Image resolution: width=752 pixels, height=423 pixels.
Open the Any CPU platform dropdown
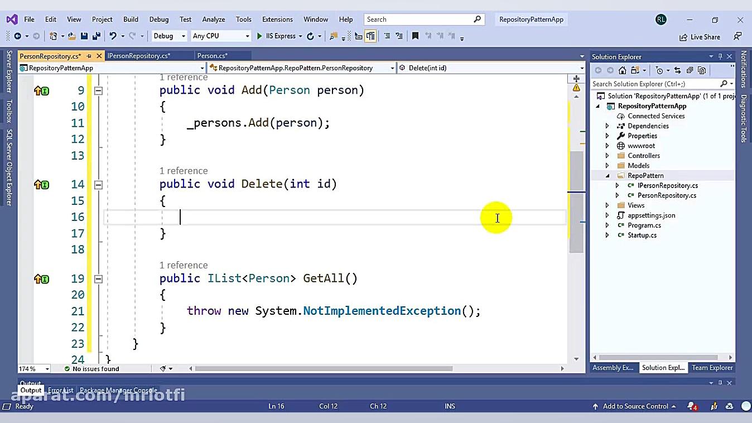[221, 36]
